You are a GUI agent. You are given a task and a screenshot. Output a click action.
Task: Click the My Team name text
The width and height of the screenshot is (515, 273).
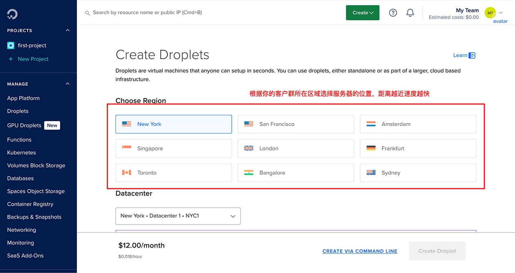pyautogui.click(x=467, y=10)
